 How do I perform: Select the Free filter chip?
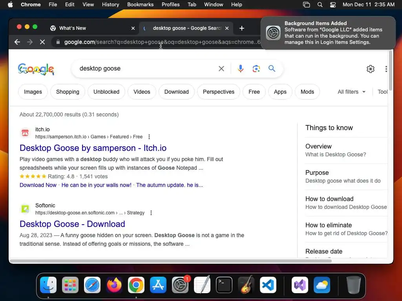click(x=254, y=92)
